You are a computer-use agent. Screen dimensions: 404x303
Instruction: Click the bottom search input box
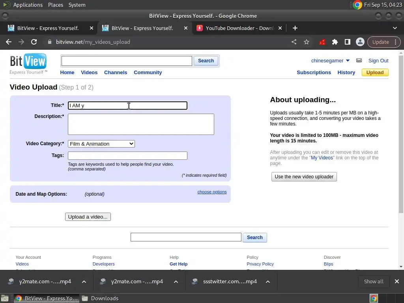point(186,237)
